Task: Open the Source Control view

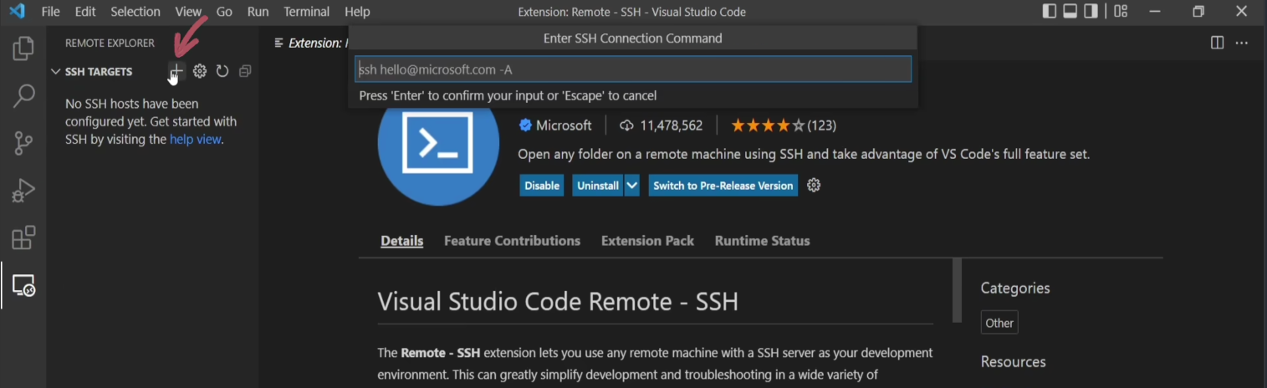Action: (x=23, y=143)
